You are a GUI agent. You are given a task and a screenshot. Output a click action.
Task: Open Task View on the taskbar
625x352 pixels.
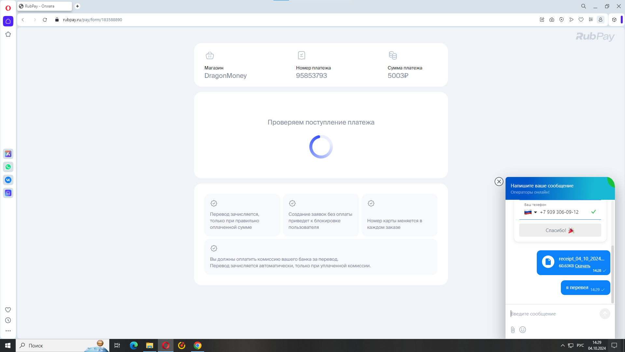click(x=117, y=345)
